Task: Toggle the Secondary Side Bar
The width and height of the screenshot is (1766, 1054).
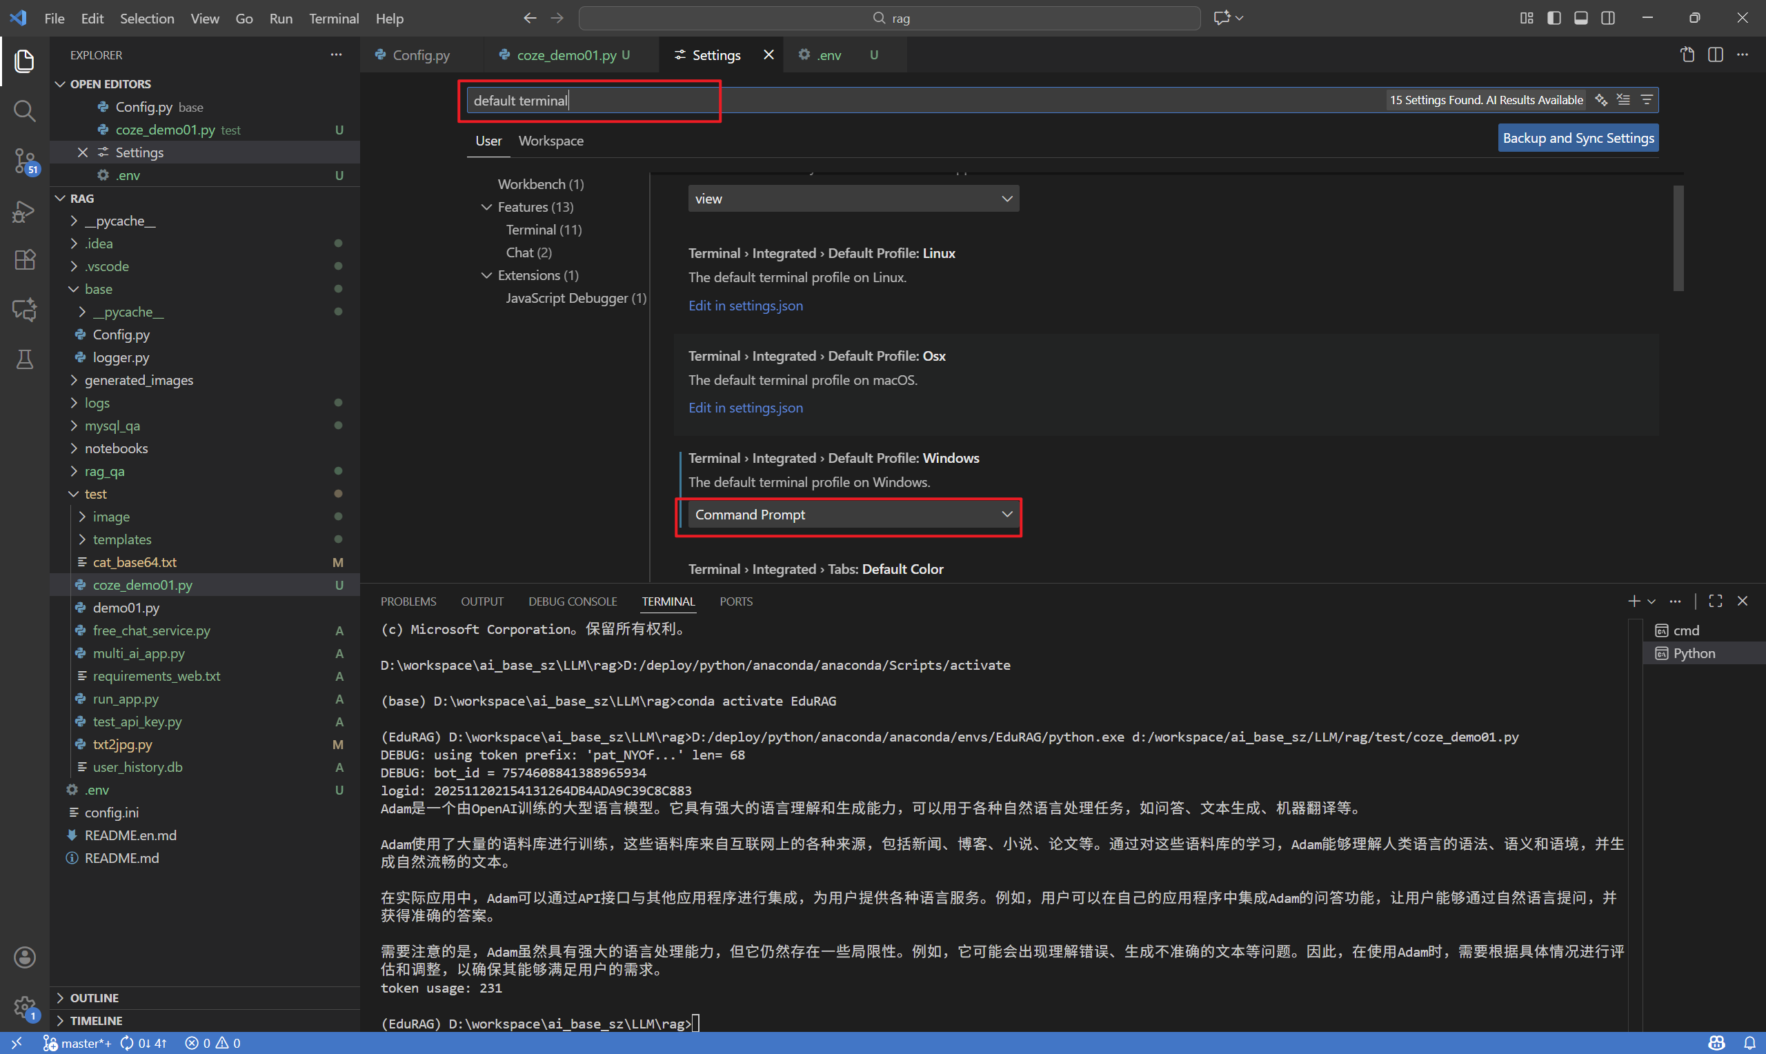Action: tap(1607, 18)
